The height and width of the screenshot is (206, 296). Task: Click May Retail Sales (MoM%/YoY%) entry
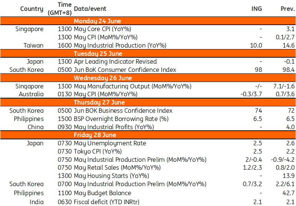pyautogui.click(x=117, y=168)
